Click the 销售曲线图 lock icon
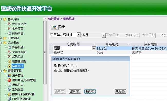 (9, 61)
